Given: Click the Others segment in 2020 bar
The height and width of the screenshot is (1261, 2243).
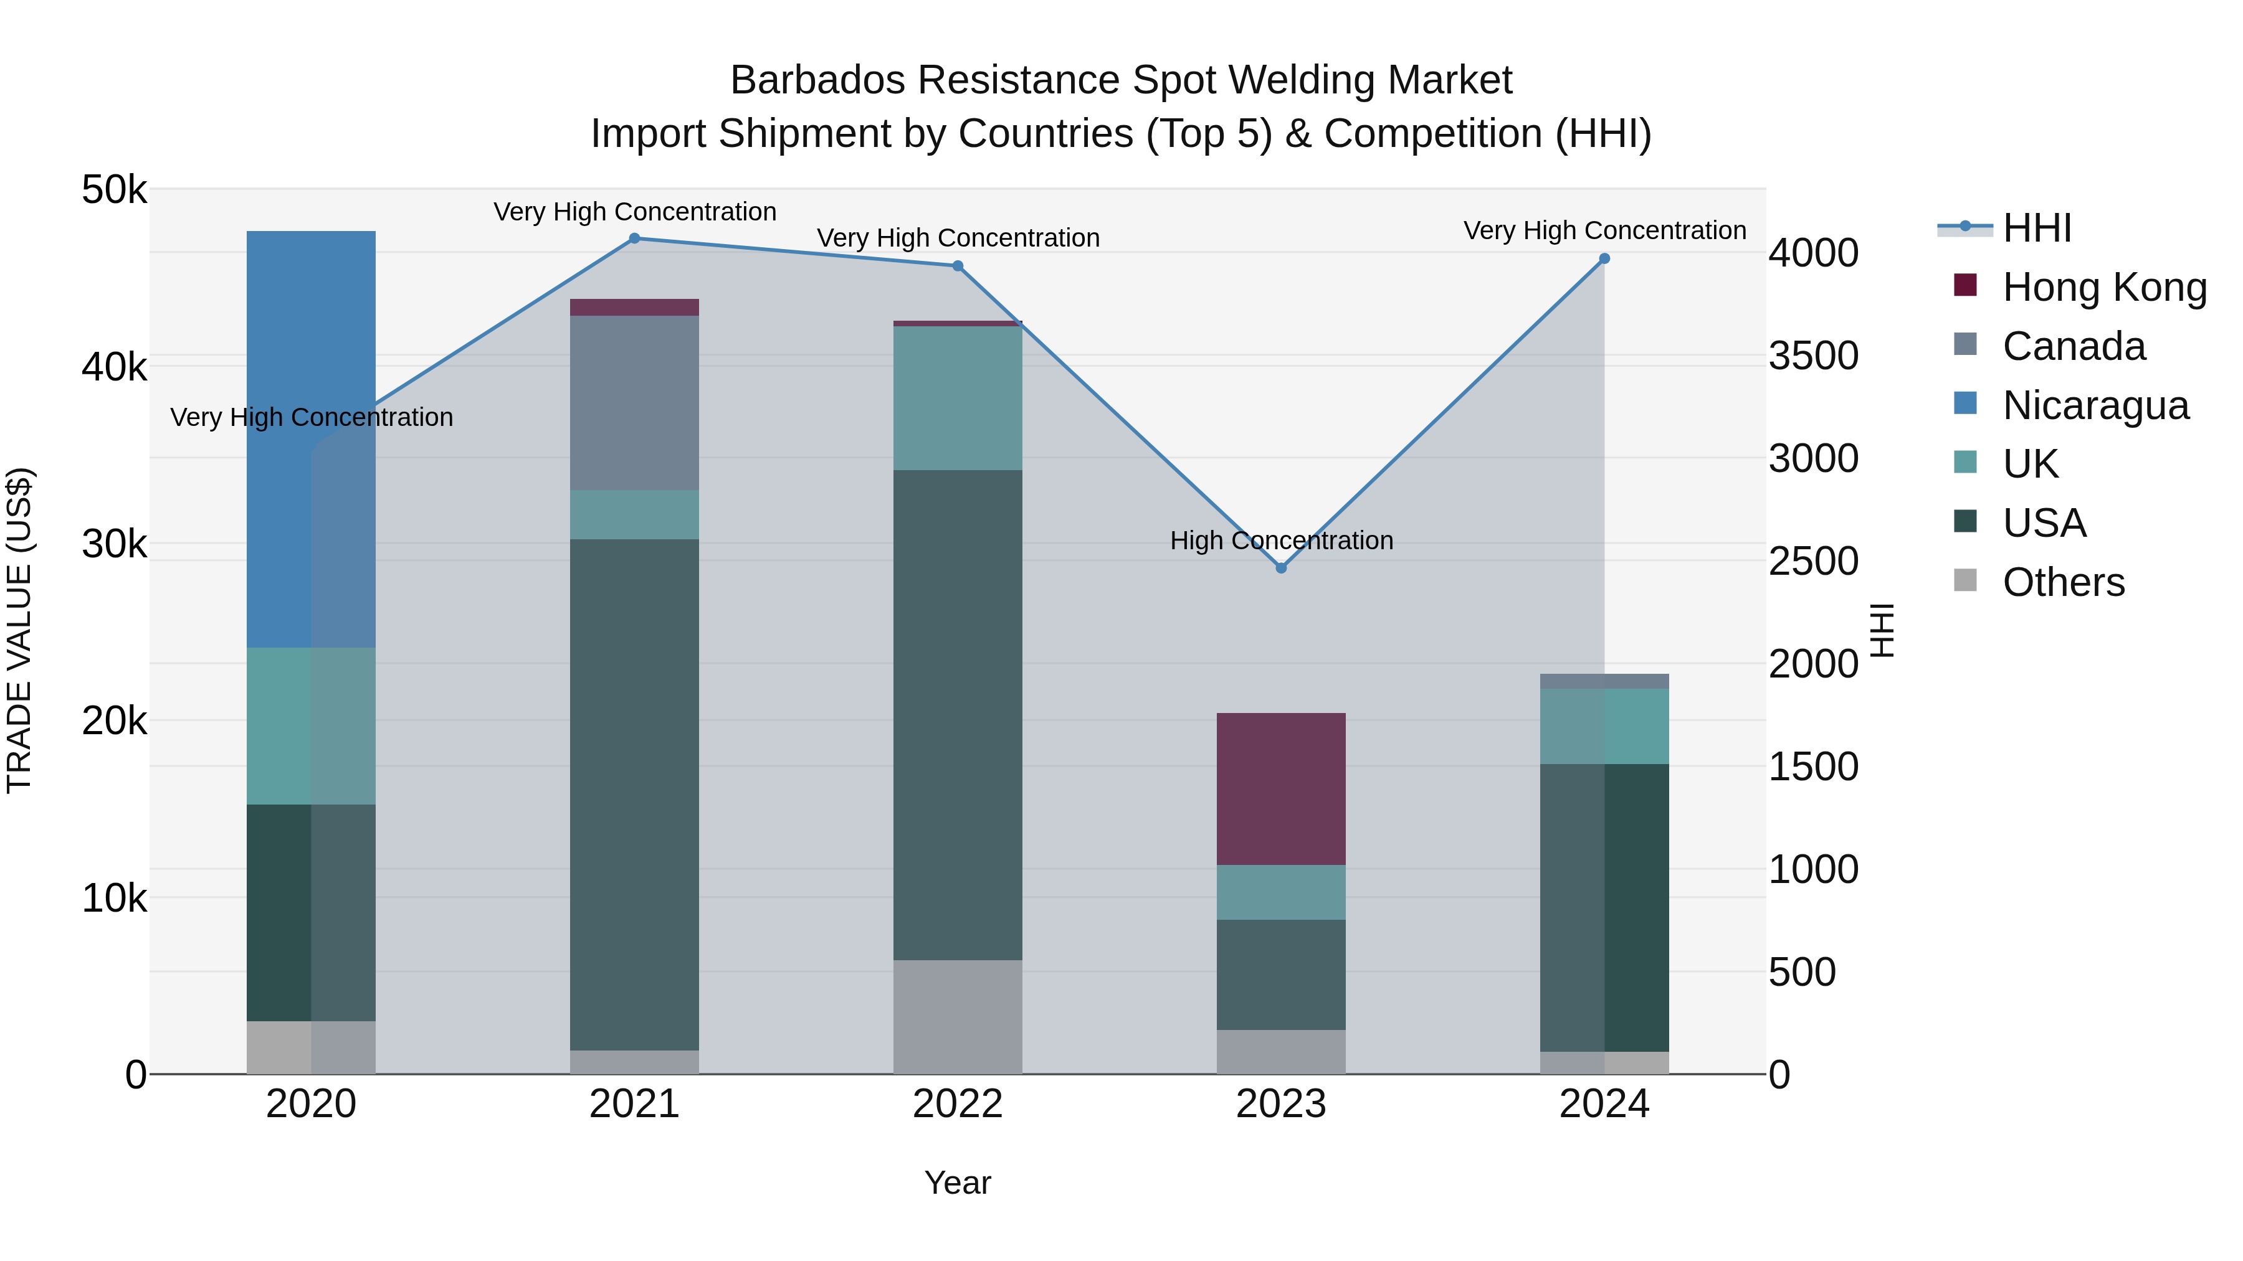Looking at the screenshot, I should (311, 1048).
